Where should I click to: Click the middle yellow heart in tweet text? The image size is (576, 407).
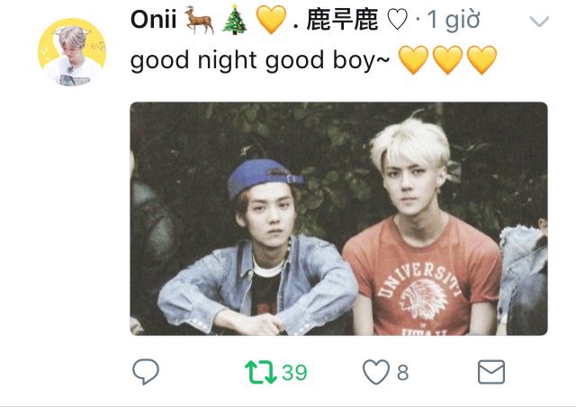click(x=447, y=60)
